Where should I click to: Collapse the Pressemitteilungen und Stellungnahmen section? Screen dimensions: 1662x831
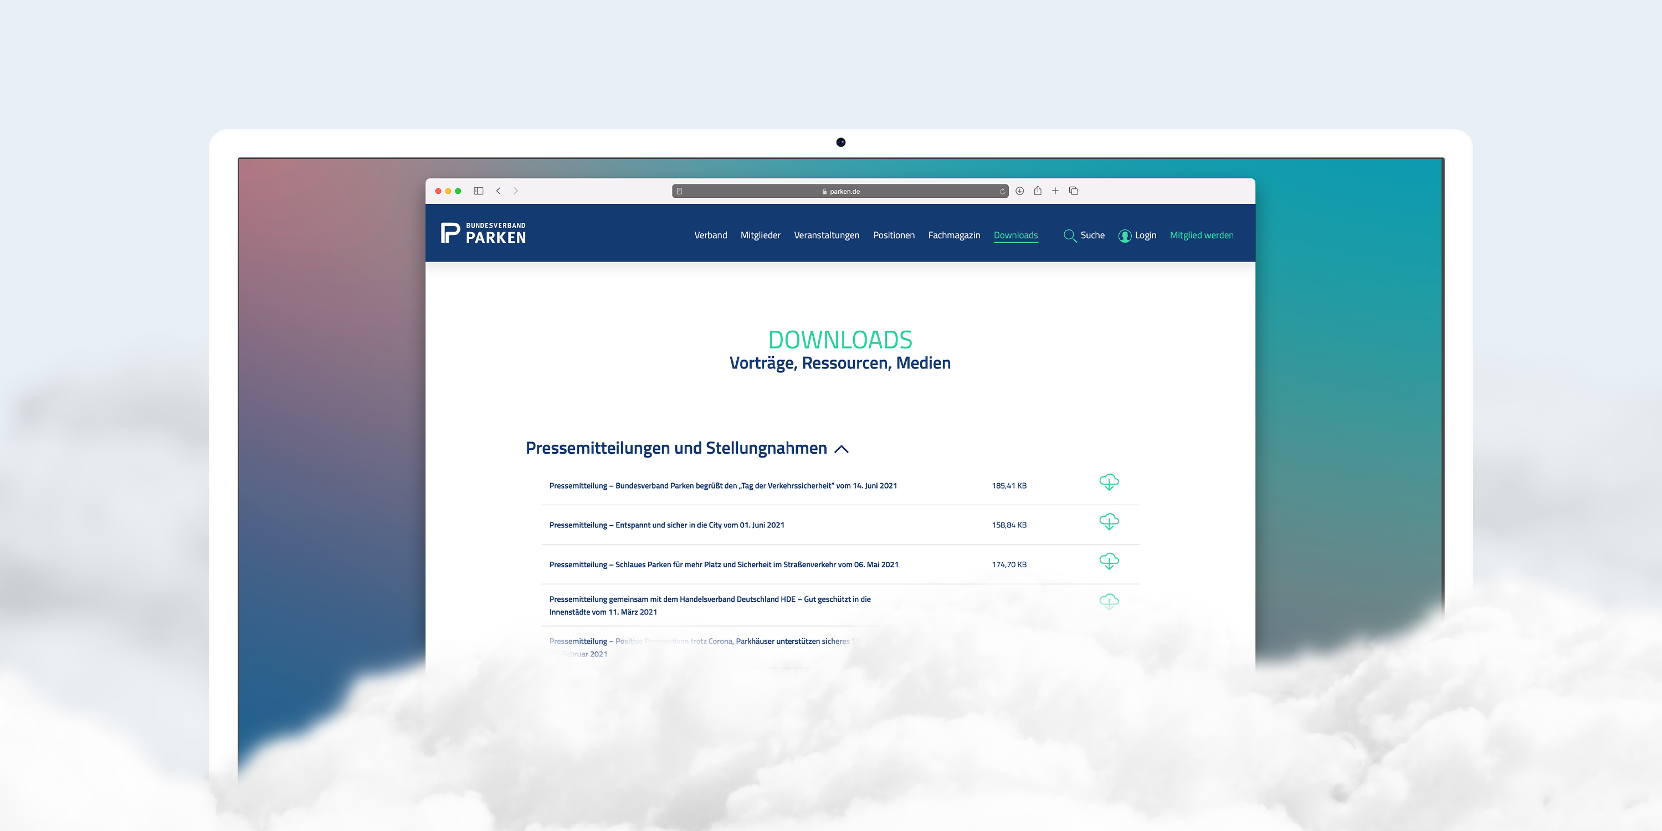click(842, 449)
